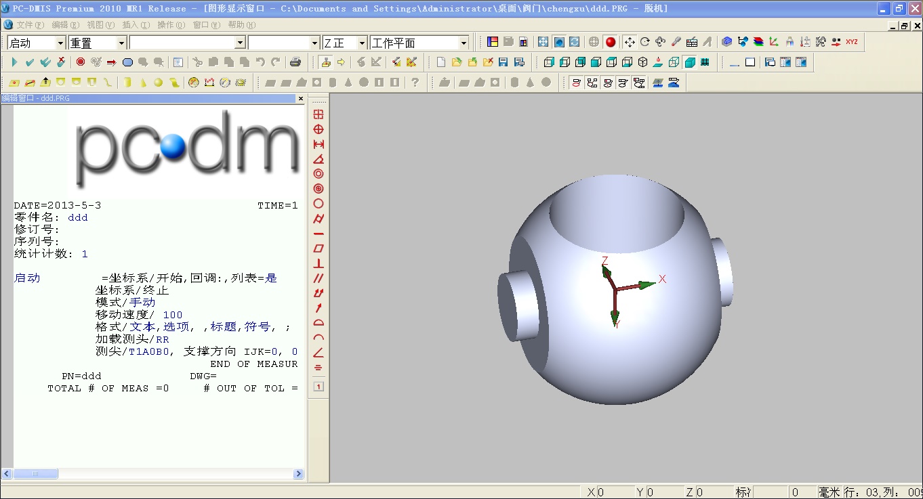Close the 编辑窗口 edit window panel

tap(301, 98)
